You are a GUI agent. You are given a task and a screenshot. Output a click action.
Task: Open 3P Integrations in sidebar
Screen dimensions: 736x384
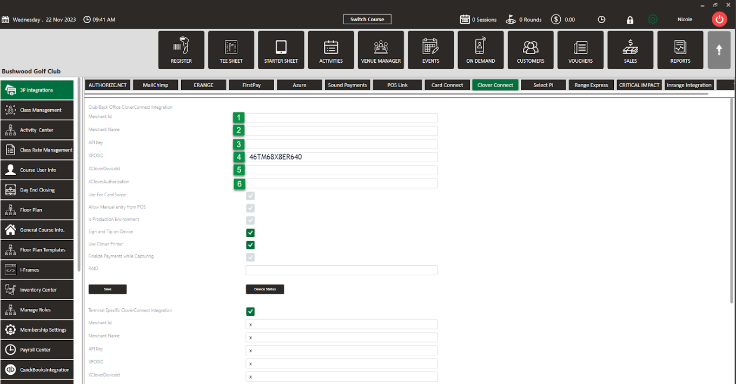tap(37, 90)
